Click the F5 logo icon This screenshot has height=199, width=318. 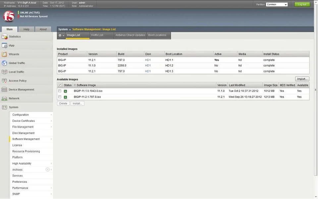coord(9,17)
